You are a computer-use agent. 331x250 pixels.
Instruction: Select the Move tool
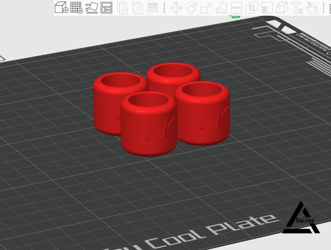176,8
